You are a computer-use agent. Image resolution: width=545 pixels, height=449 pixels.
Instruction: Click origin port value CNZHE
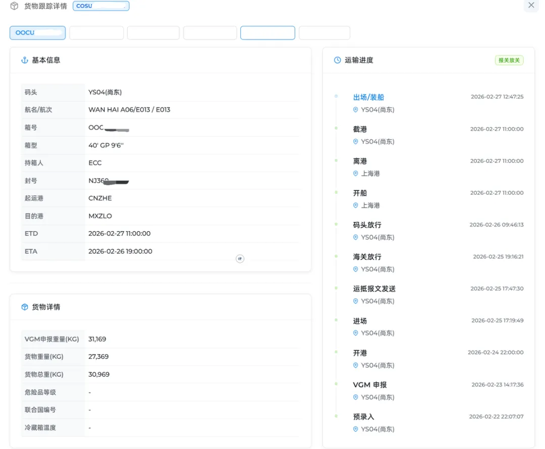[x=100, y=198]
